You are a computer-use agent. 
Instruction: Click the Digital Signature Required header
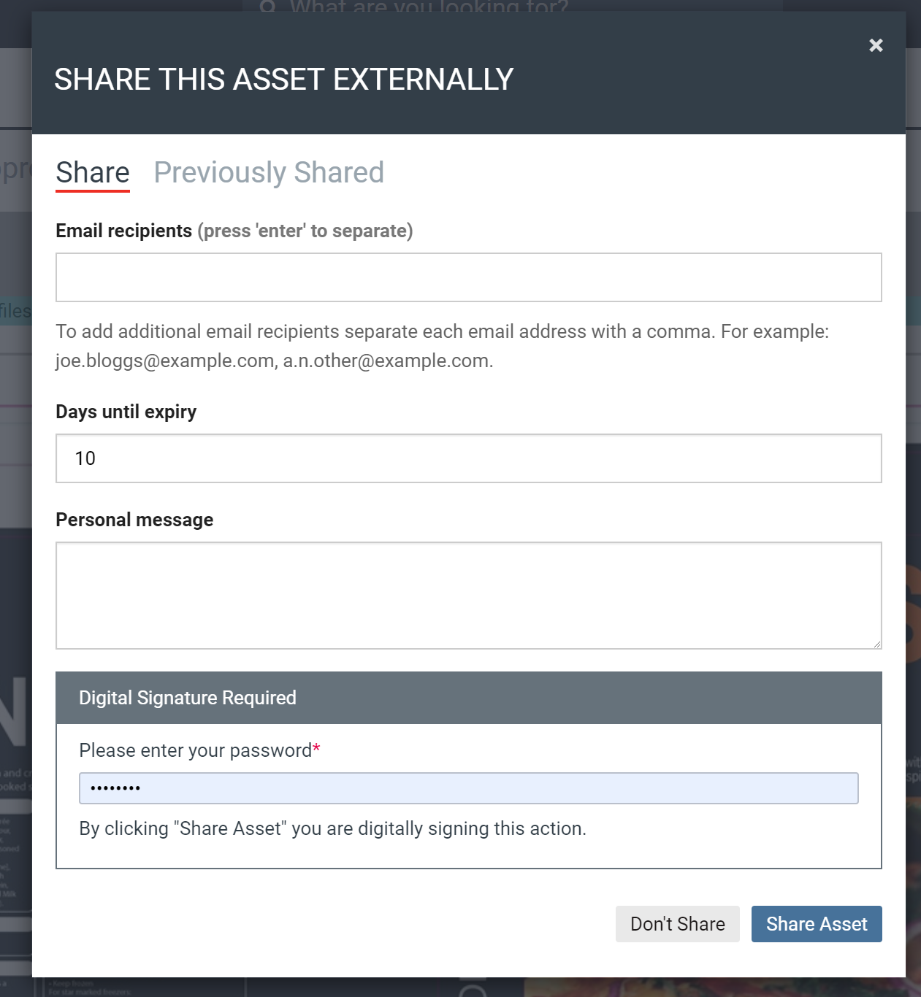tap(188, 698)
